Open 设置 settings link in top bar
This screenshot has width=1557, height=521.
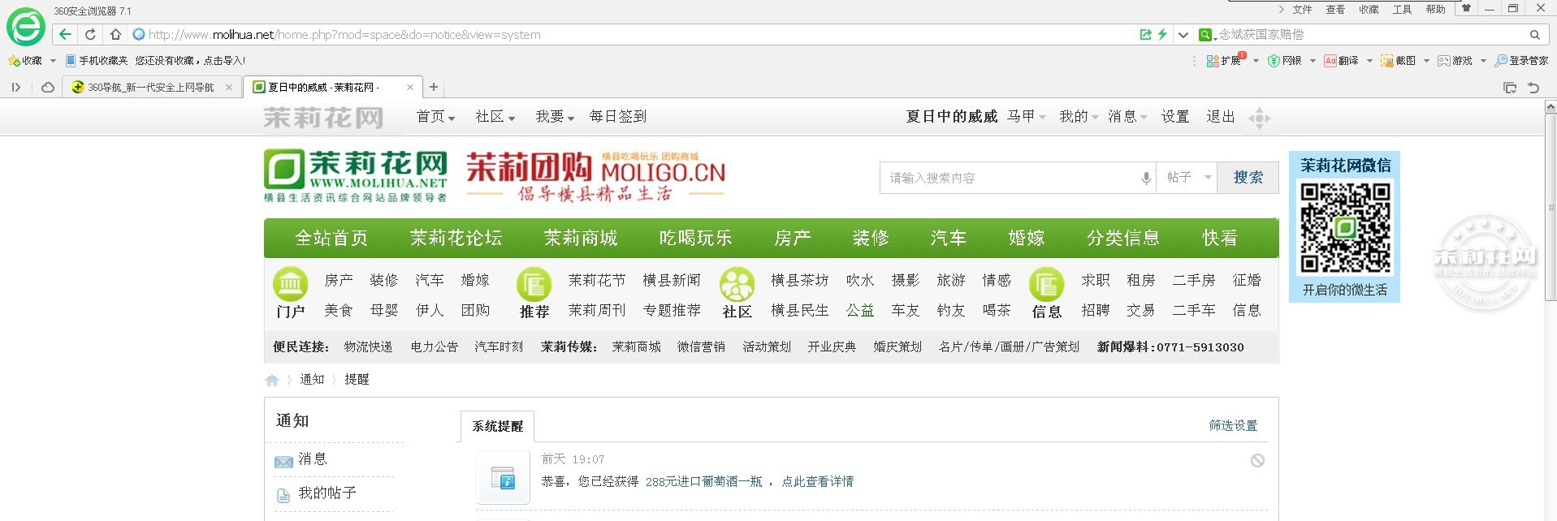pos(1175,117)
